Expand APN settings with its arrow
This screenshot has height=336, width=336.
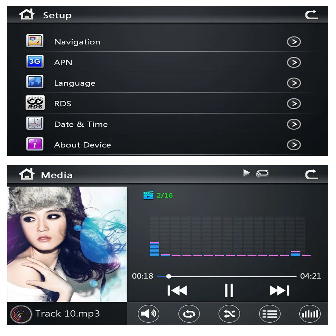point(294,62)
